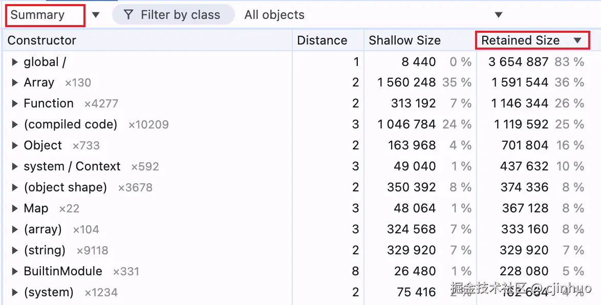The height and width of the screenshot is (305, 601).
Task: Expand the Object constructor row
Action: coord(14,145)
